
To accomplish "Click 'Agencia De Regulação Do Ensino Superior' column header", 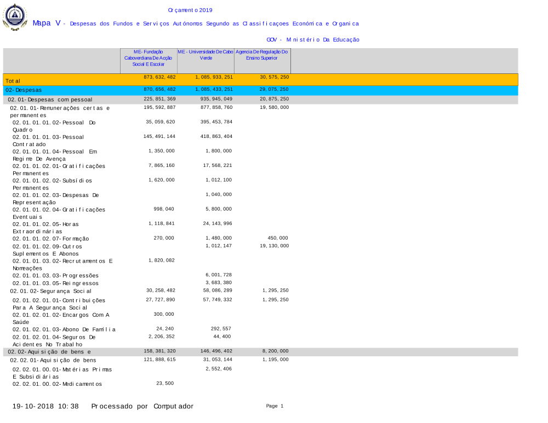I will [262, 54].
